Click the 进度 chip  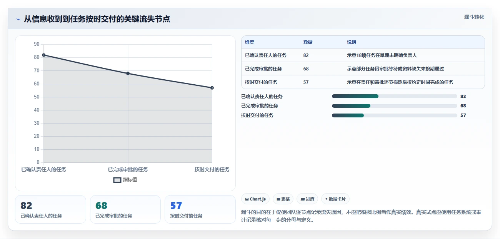[x=307, y=199]
